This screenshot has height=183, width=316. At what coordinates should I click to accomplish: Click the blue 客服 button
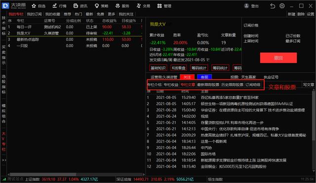point(204,77)
